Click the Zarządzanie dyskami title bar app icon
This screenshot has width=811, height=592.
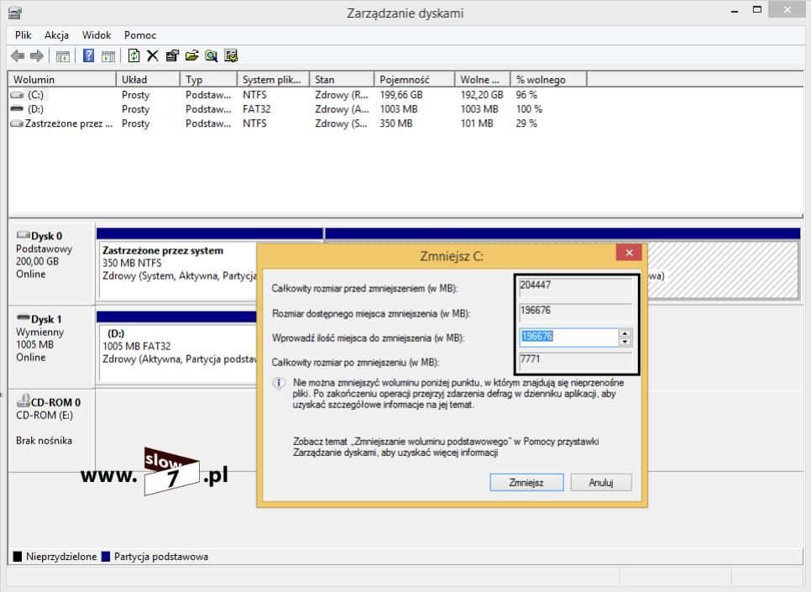point(15,13)
